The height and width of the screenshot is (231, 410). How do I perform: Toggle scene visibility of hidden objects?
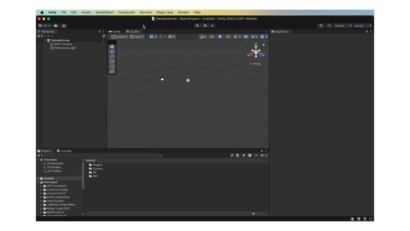245,37
